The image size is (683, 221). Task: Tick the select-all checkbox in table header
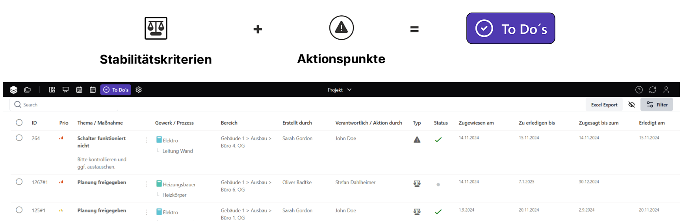point(19,122)
